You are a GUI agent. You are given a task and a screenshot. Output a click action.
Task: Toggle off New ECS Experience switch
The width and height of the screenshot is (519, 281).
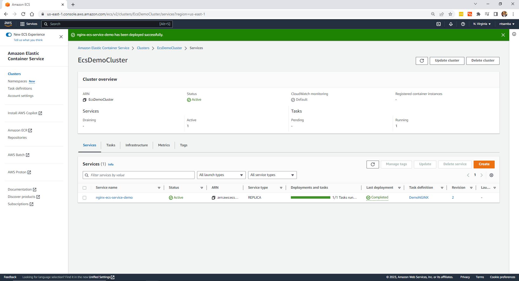point(9,35)
